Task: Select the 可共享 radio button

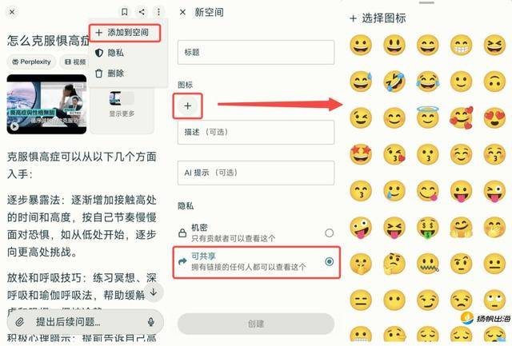Action: 329,261
